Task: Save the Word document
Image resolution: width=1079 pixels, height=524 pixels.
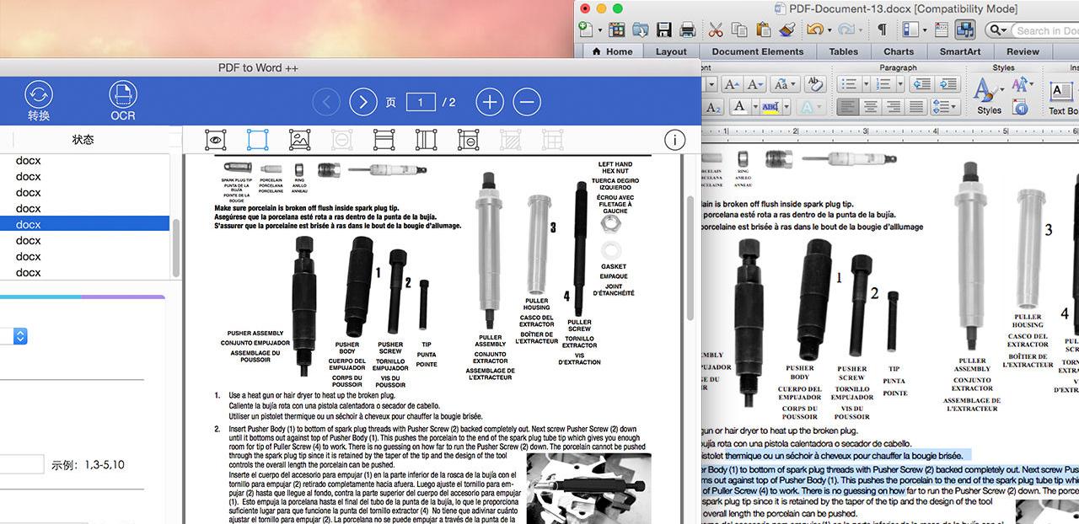Action: click(x=663, y=29)
